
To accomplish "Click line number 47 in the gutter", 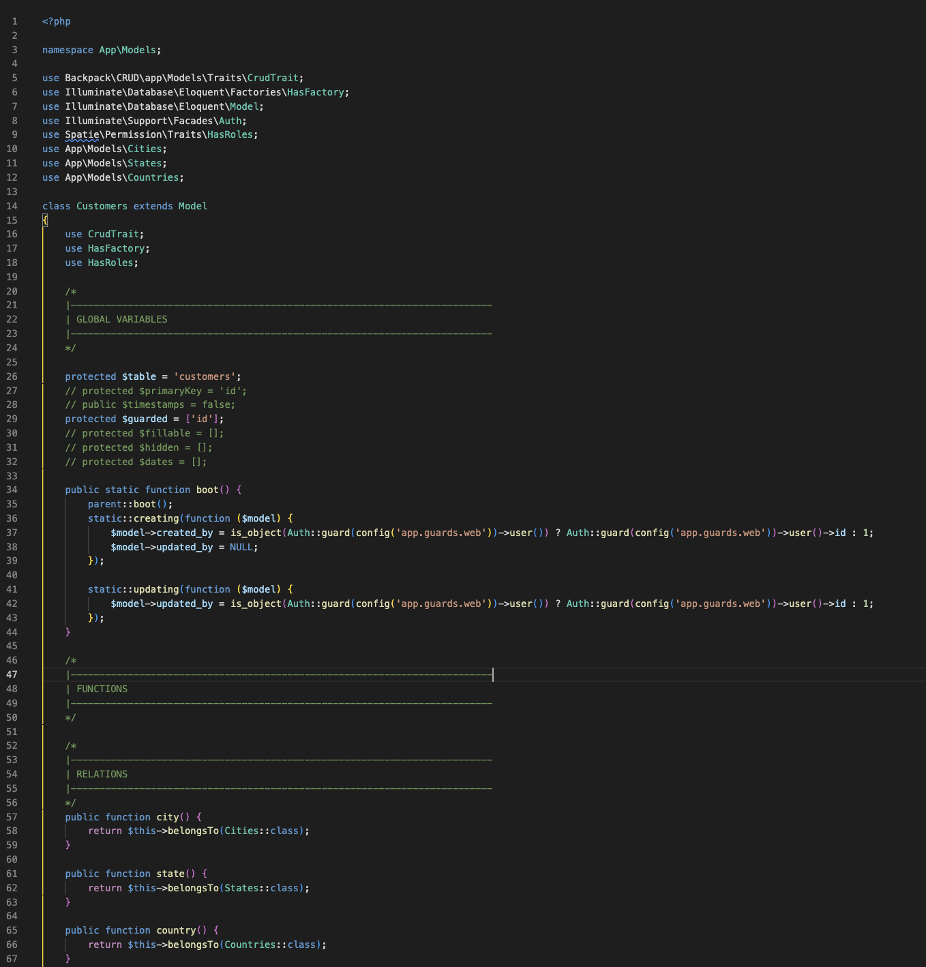I will tap(12, 674).
